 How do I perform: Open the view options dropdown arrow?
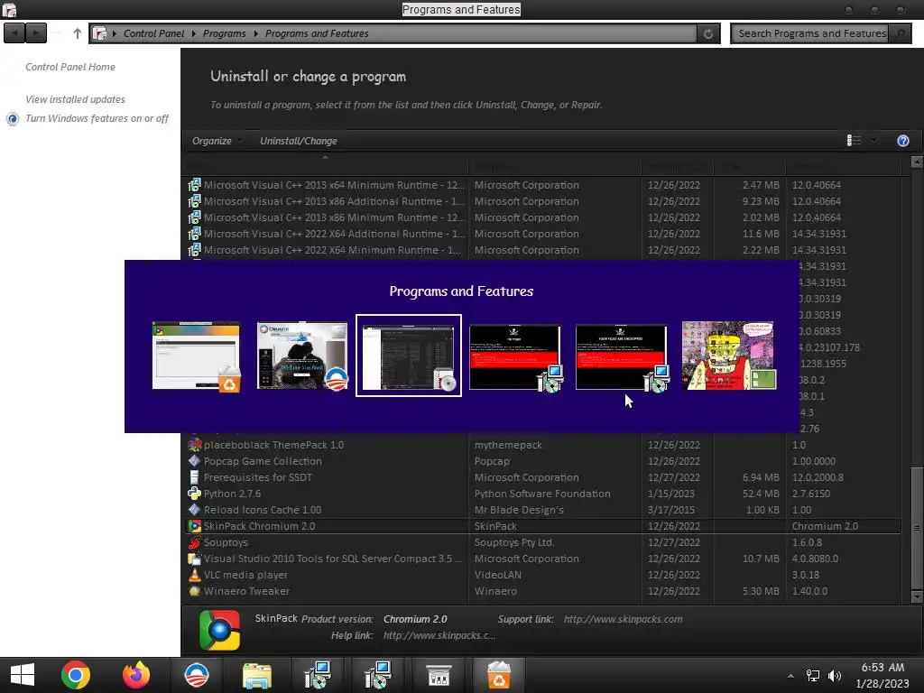pyautogui.click(x=873, y=140)
